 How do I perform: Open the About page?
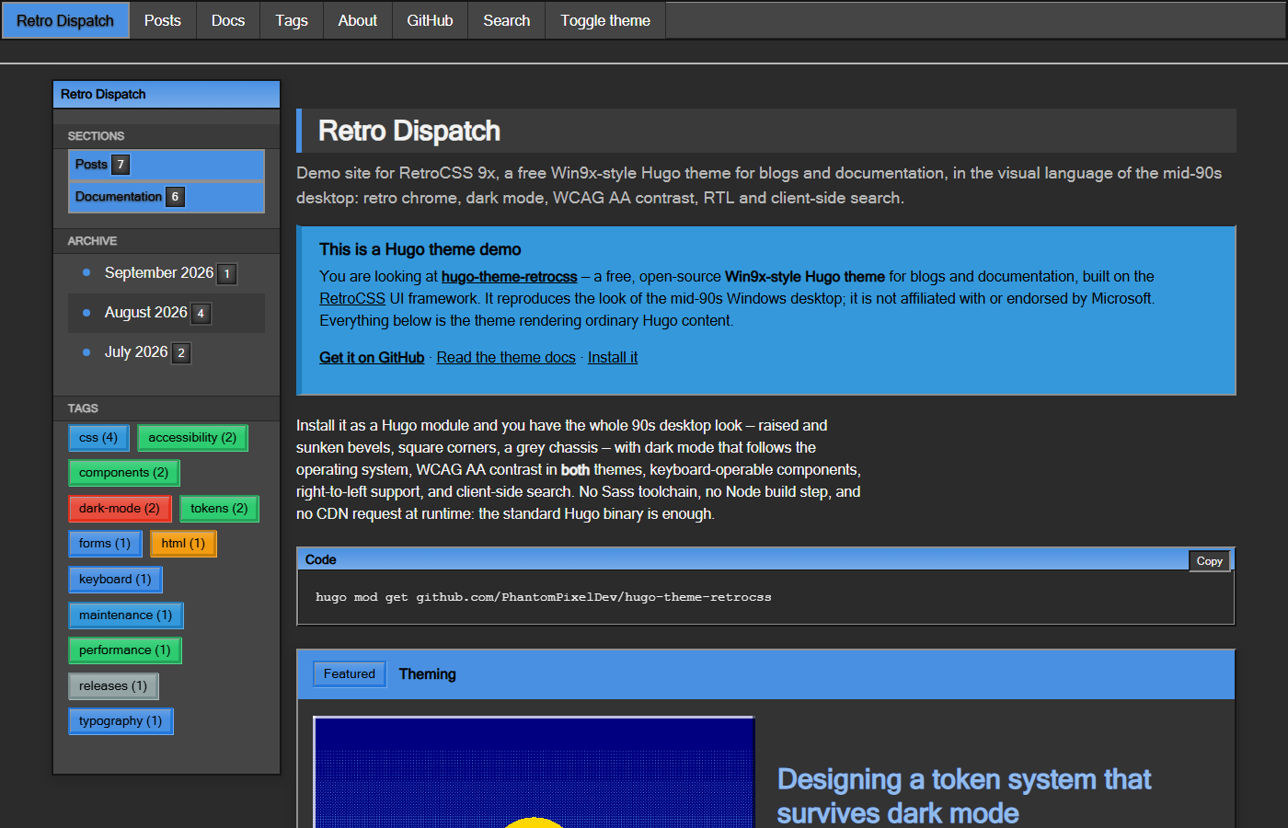[358, 20]
